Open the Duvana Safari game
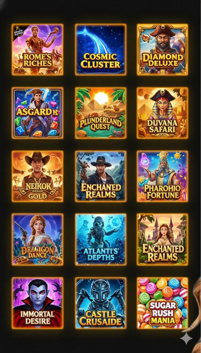The width and height of the screenshot is (201, 353). pos(163,113)
